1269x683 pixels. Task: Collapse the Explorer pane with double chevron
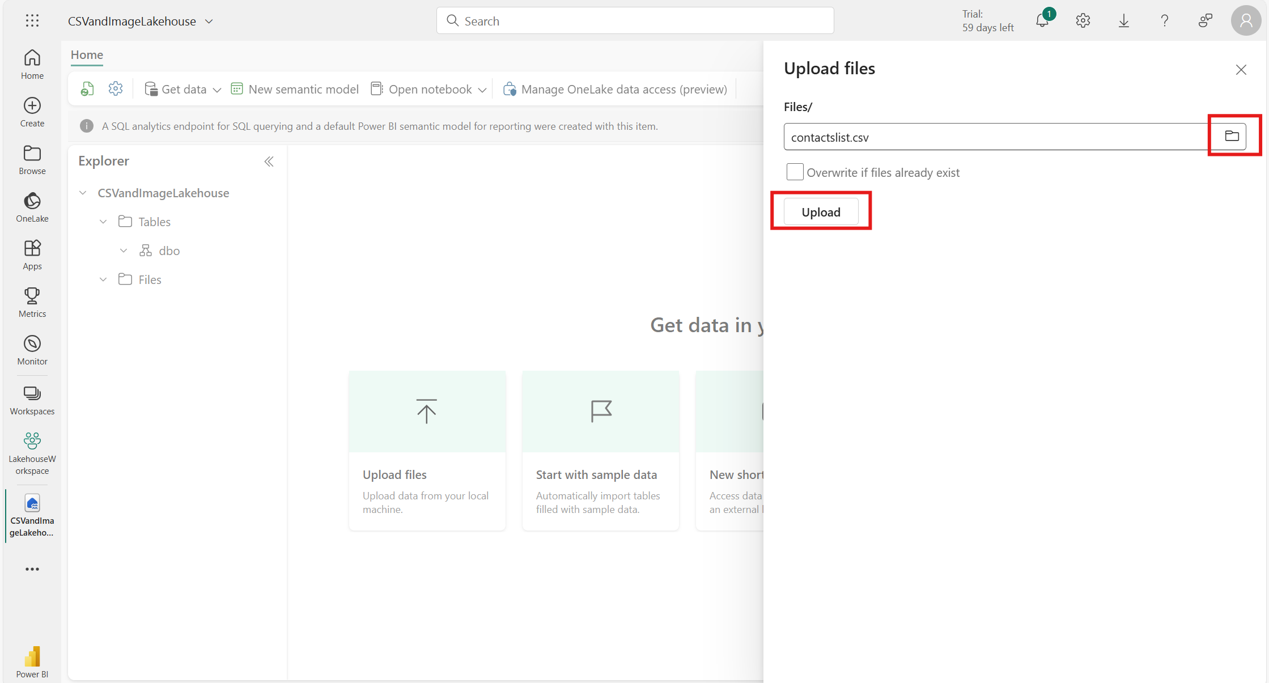269,162
